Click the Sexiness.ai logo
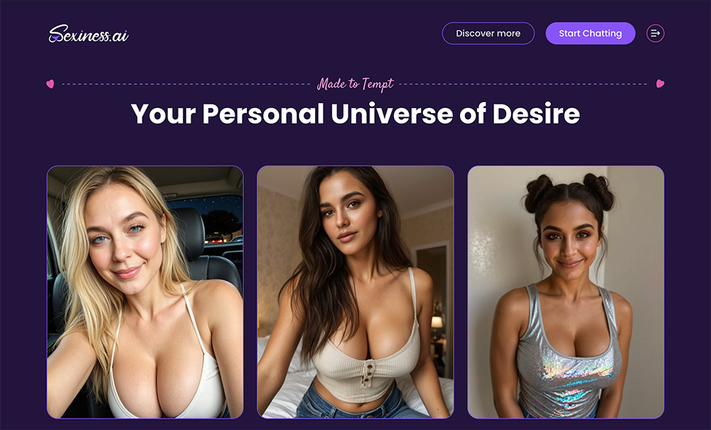The height and width of the screenshot is (430, 711). (88, 34)
